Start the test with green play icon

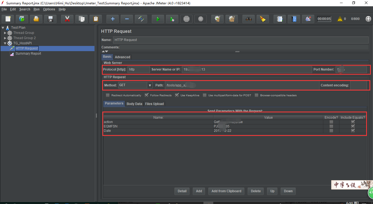(x=158, y=19)
